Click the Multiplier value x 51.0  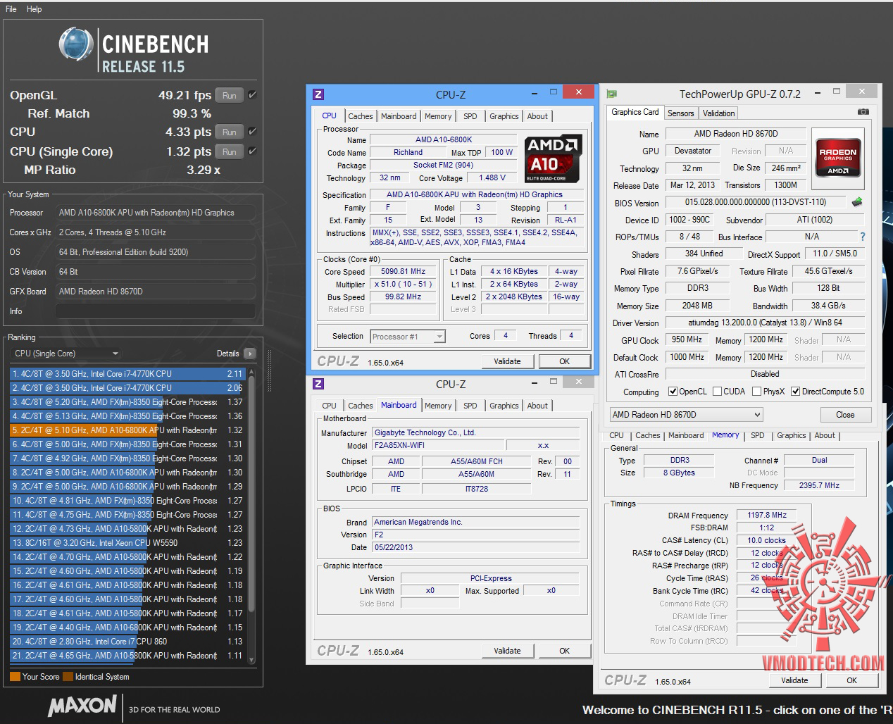pos(404,284)
